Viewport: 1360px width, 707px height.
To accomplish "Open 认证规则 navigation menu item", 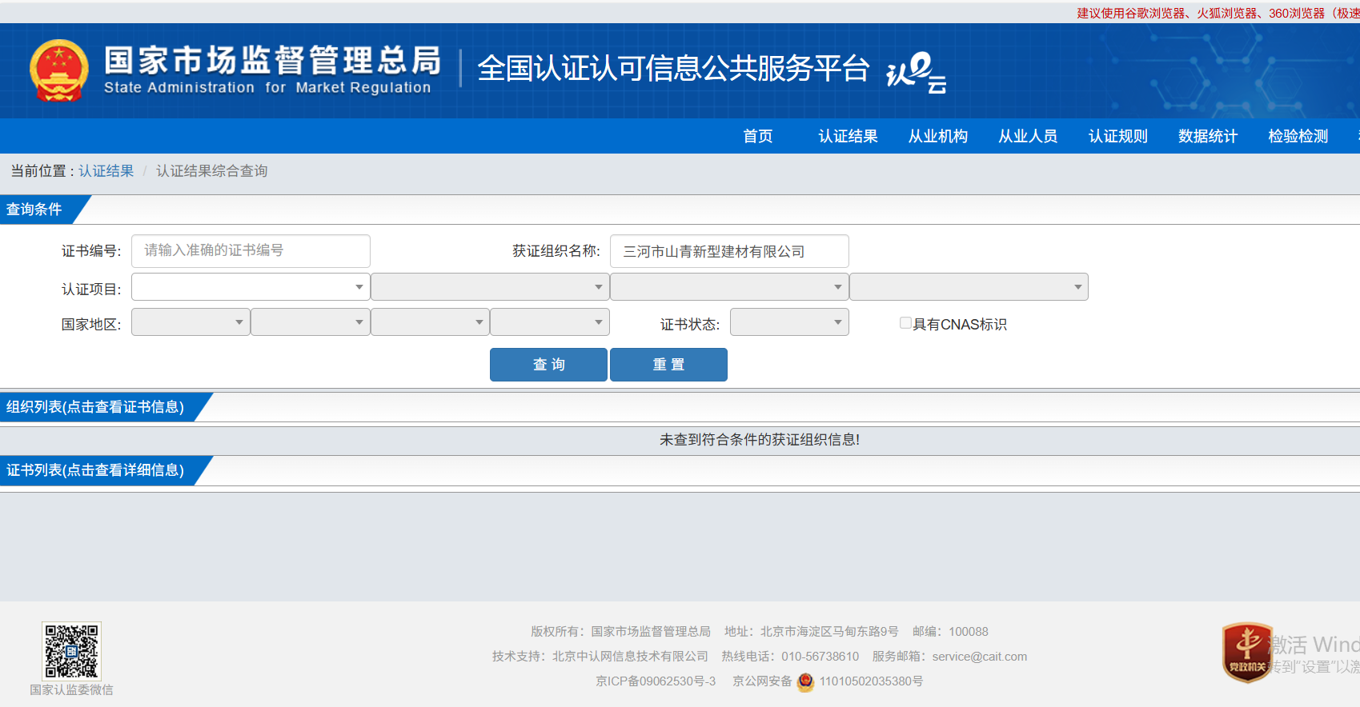I will (x=1117, y=137).
